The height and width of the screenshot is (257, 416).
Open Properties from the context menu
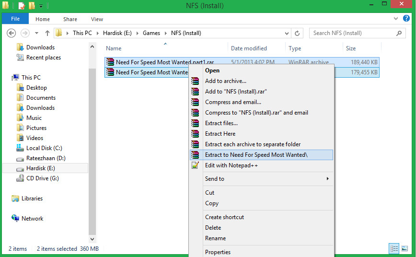coord(261,252)
